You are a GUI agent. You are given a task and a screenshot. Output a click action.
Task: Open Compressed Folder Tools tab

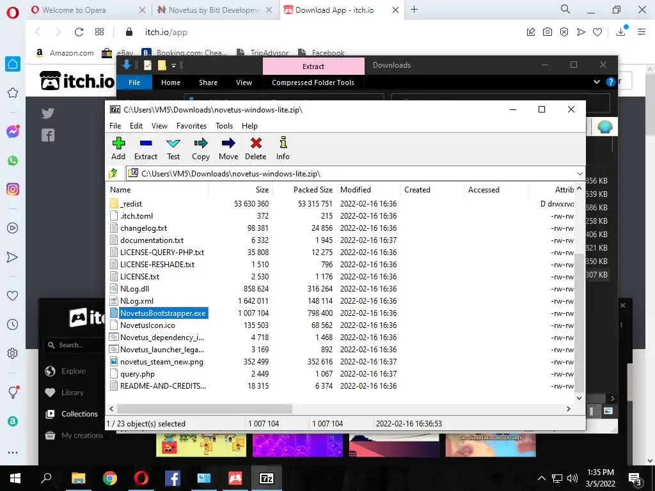pos(313,82)
